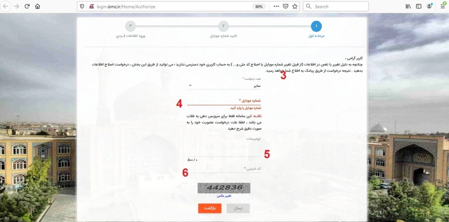Screen dimensions: 449x222
Task: Click the تغییر عکس captcha refresh link
Action: point(224,195)
